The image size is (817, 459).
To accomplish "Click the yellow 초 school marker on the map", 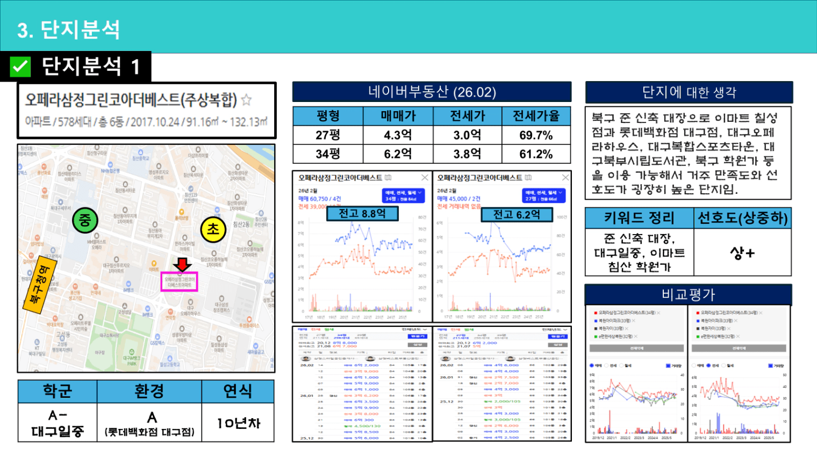I will (213, 230).
